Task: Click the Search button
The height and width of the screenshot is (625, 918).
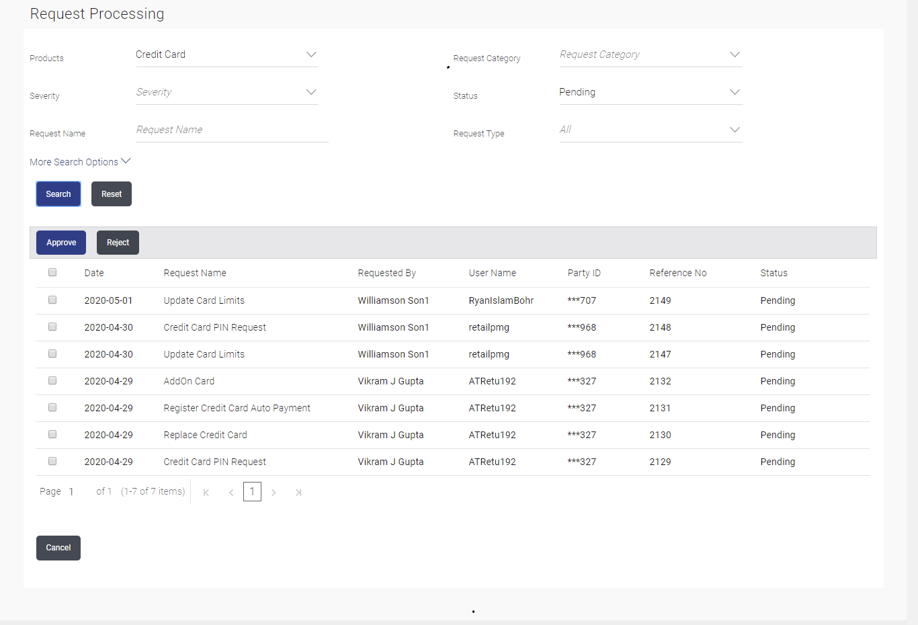Action: click(x=58, y=194)
